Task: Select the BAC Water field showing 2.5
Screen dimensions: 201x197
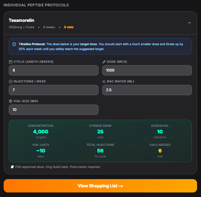Action: pos(147,90)
